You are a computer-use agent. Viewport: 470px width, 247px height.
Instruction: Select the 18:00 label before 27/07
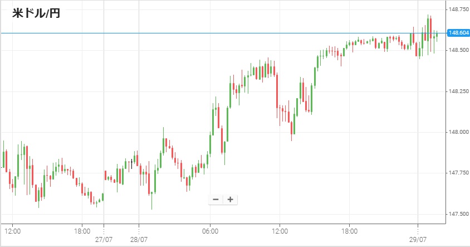pos(82,231)
